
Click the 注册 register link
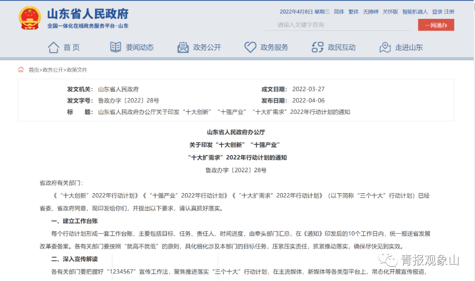click(x=449, y=12)
